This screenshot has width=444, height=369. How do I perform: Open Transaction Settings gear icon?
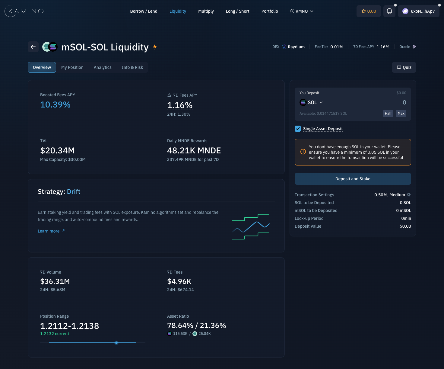409,195
